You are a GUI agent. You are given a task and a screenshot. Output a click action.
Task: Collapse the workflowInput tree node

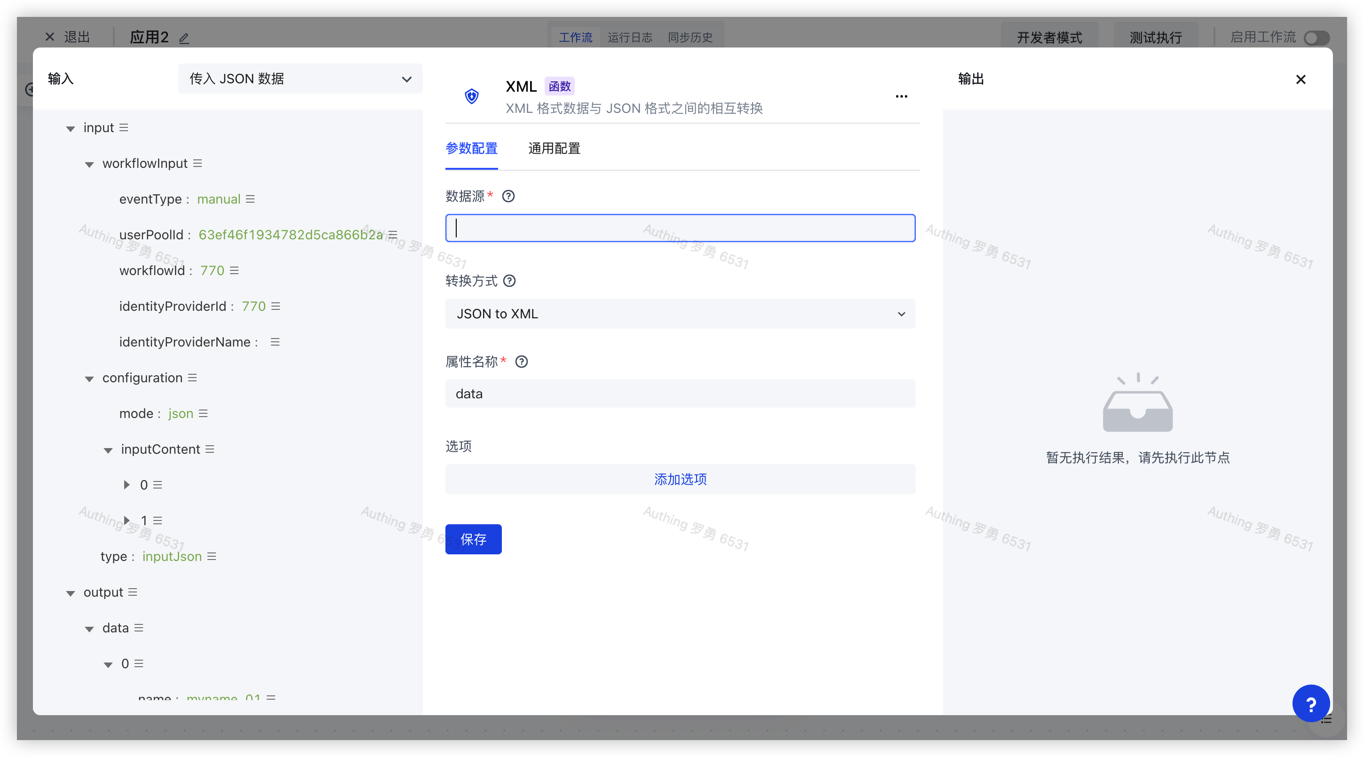[x=89, y=164]
